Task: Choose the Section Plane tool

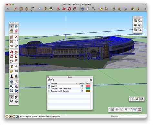Action: tap(16, 101)
